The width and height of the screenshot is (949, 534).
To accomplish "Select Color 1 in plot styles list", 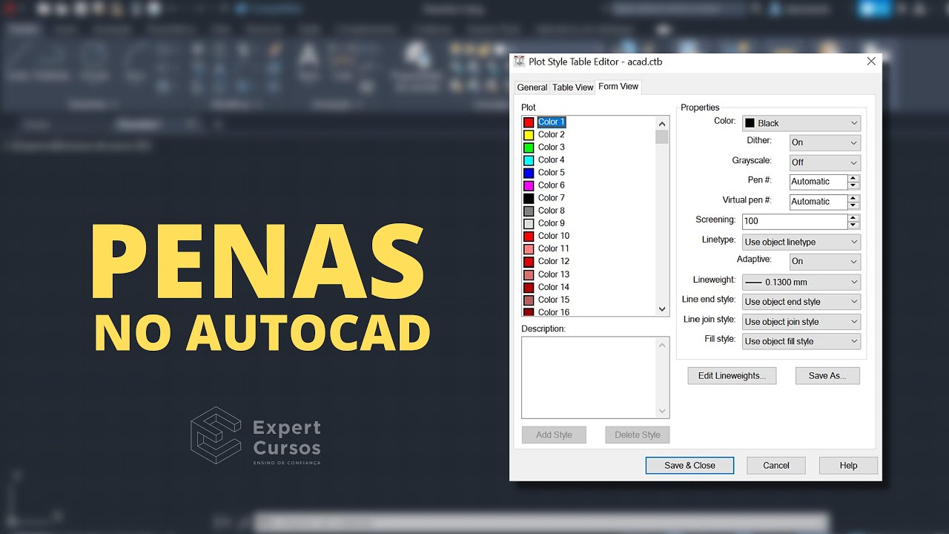I will coord(552,122).
